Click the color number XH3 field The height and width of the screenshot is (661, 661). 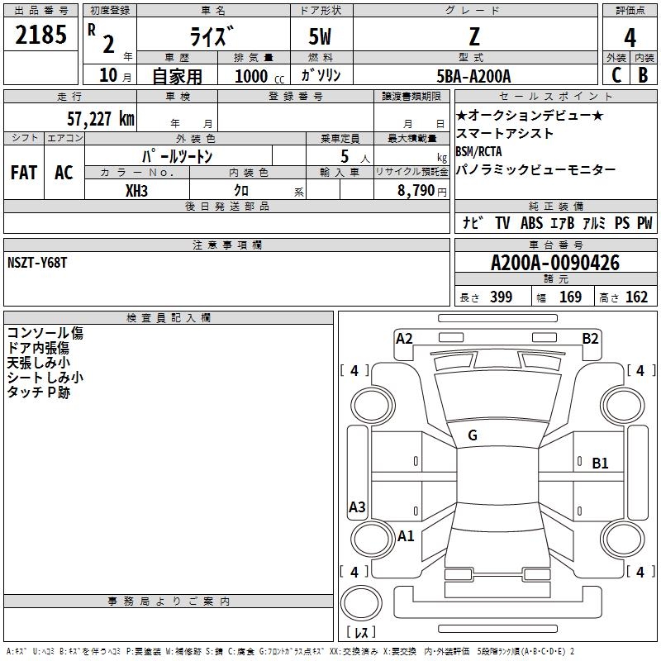click(136, 191)
